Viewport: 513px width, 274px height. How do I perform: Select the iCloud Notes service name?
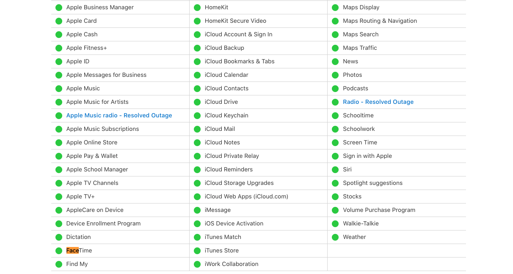pos(222,142)
